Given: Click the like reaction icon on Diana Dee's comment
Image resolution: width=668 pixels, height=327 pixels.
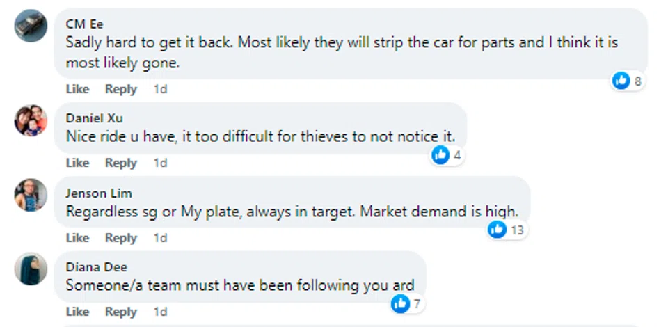Looking at the screenshot, I should pos(400,303).
